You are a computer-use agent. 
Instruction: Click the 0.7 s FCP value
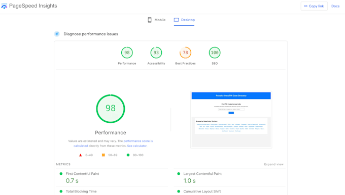(x=72, y=181)
